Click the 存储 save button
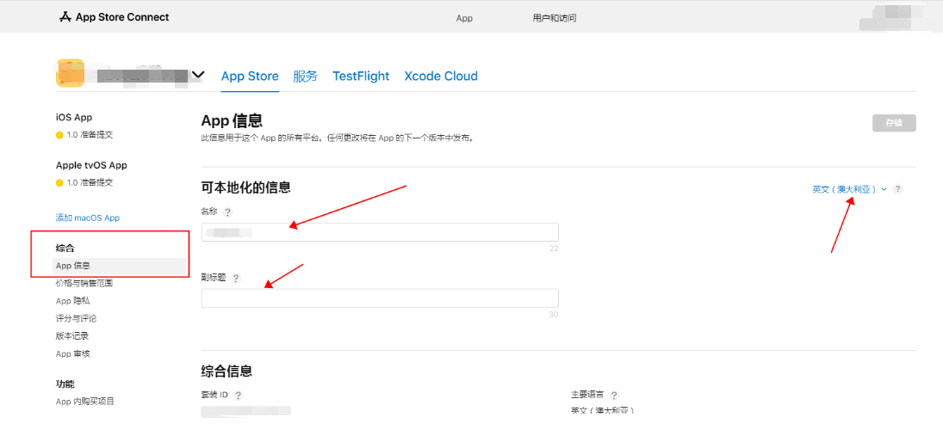Image resolution: width=943 pixels, height=436 pixels. 894,123
